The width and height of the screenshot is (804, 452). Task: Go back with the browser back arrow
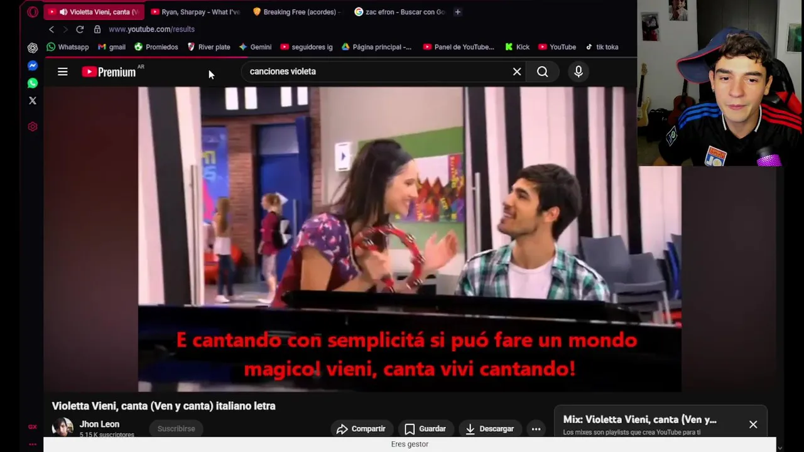(x=52, y=30)
